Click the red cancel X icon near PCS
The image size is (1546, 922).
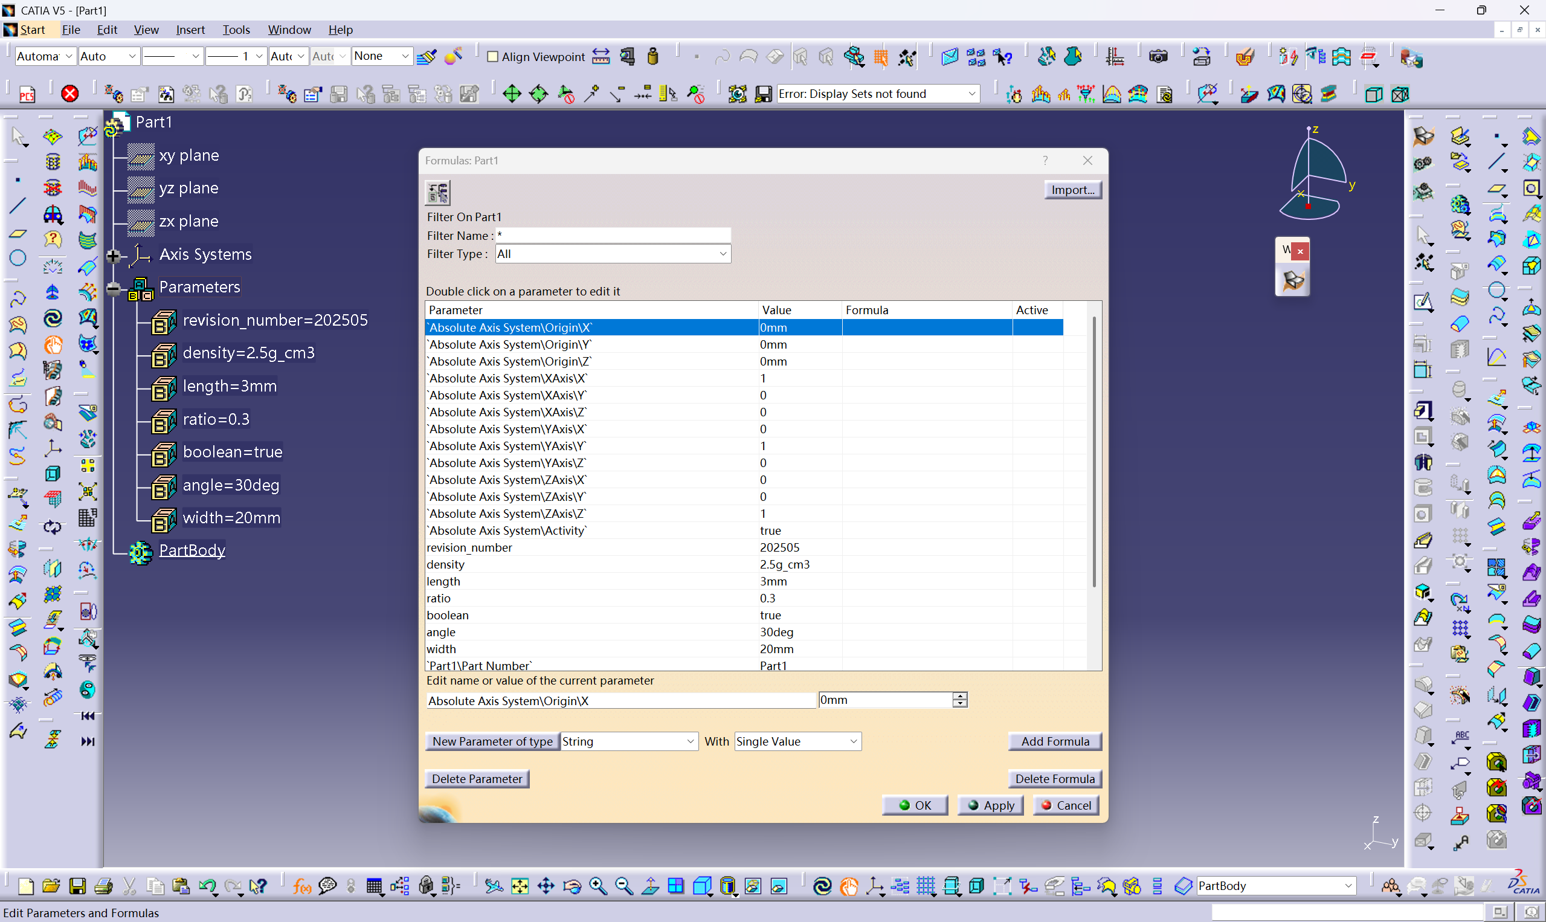(x=69, y=94)
